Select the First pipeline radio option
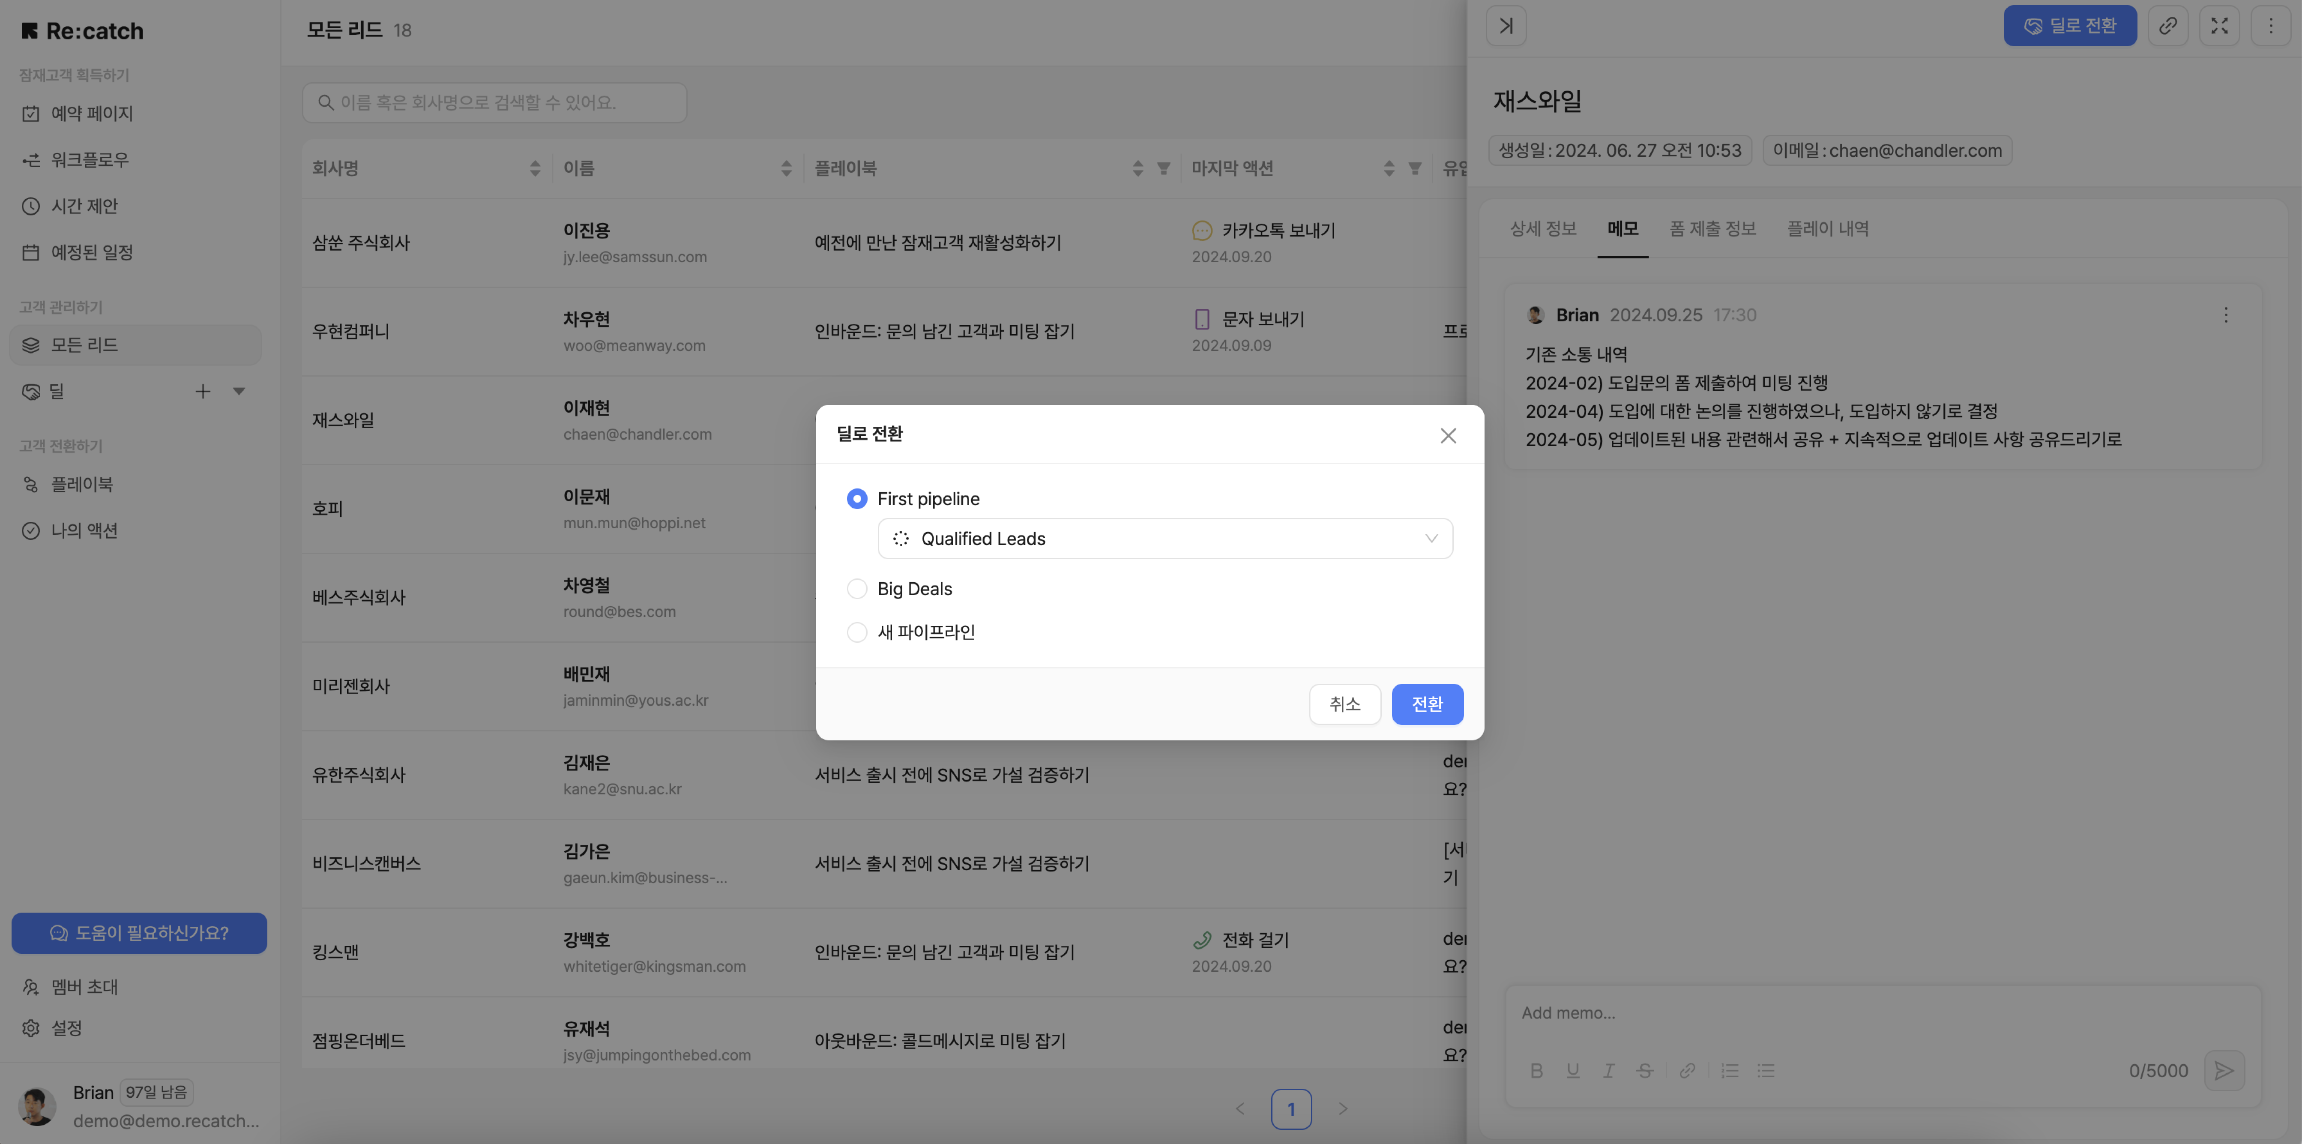 click(856, 499)
